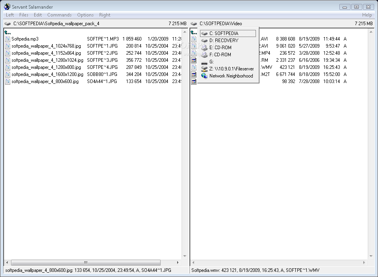Click size 9 061 020 in right panel
This screenshot has height=277, width=378.
285,46
